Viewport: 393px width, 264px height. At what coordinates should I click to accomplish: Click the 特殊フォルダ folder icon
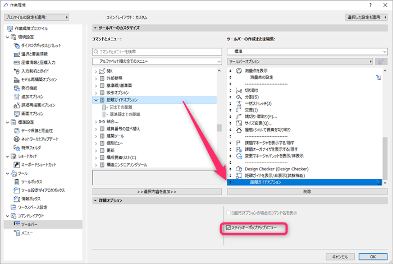17,147
